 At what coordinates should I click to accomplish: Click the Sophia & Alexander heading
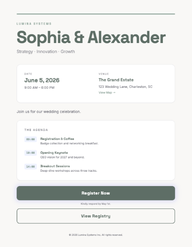click(91, 38)
